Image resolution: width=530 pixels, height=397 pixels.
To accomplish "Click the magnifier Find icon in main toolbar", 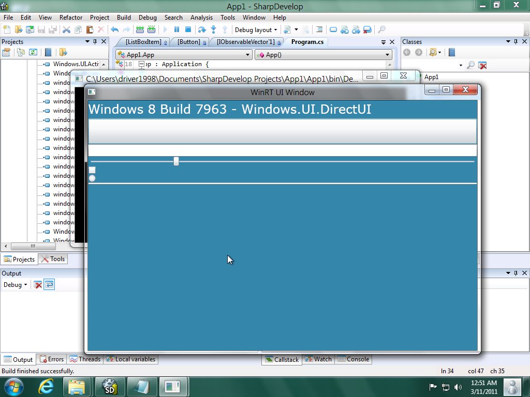I will tap(381, 29).
